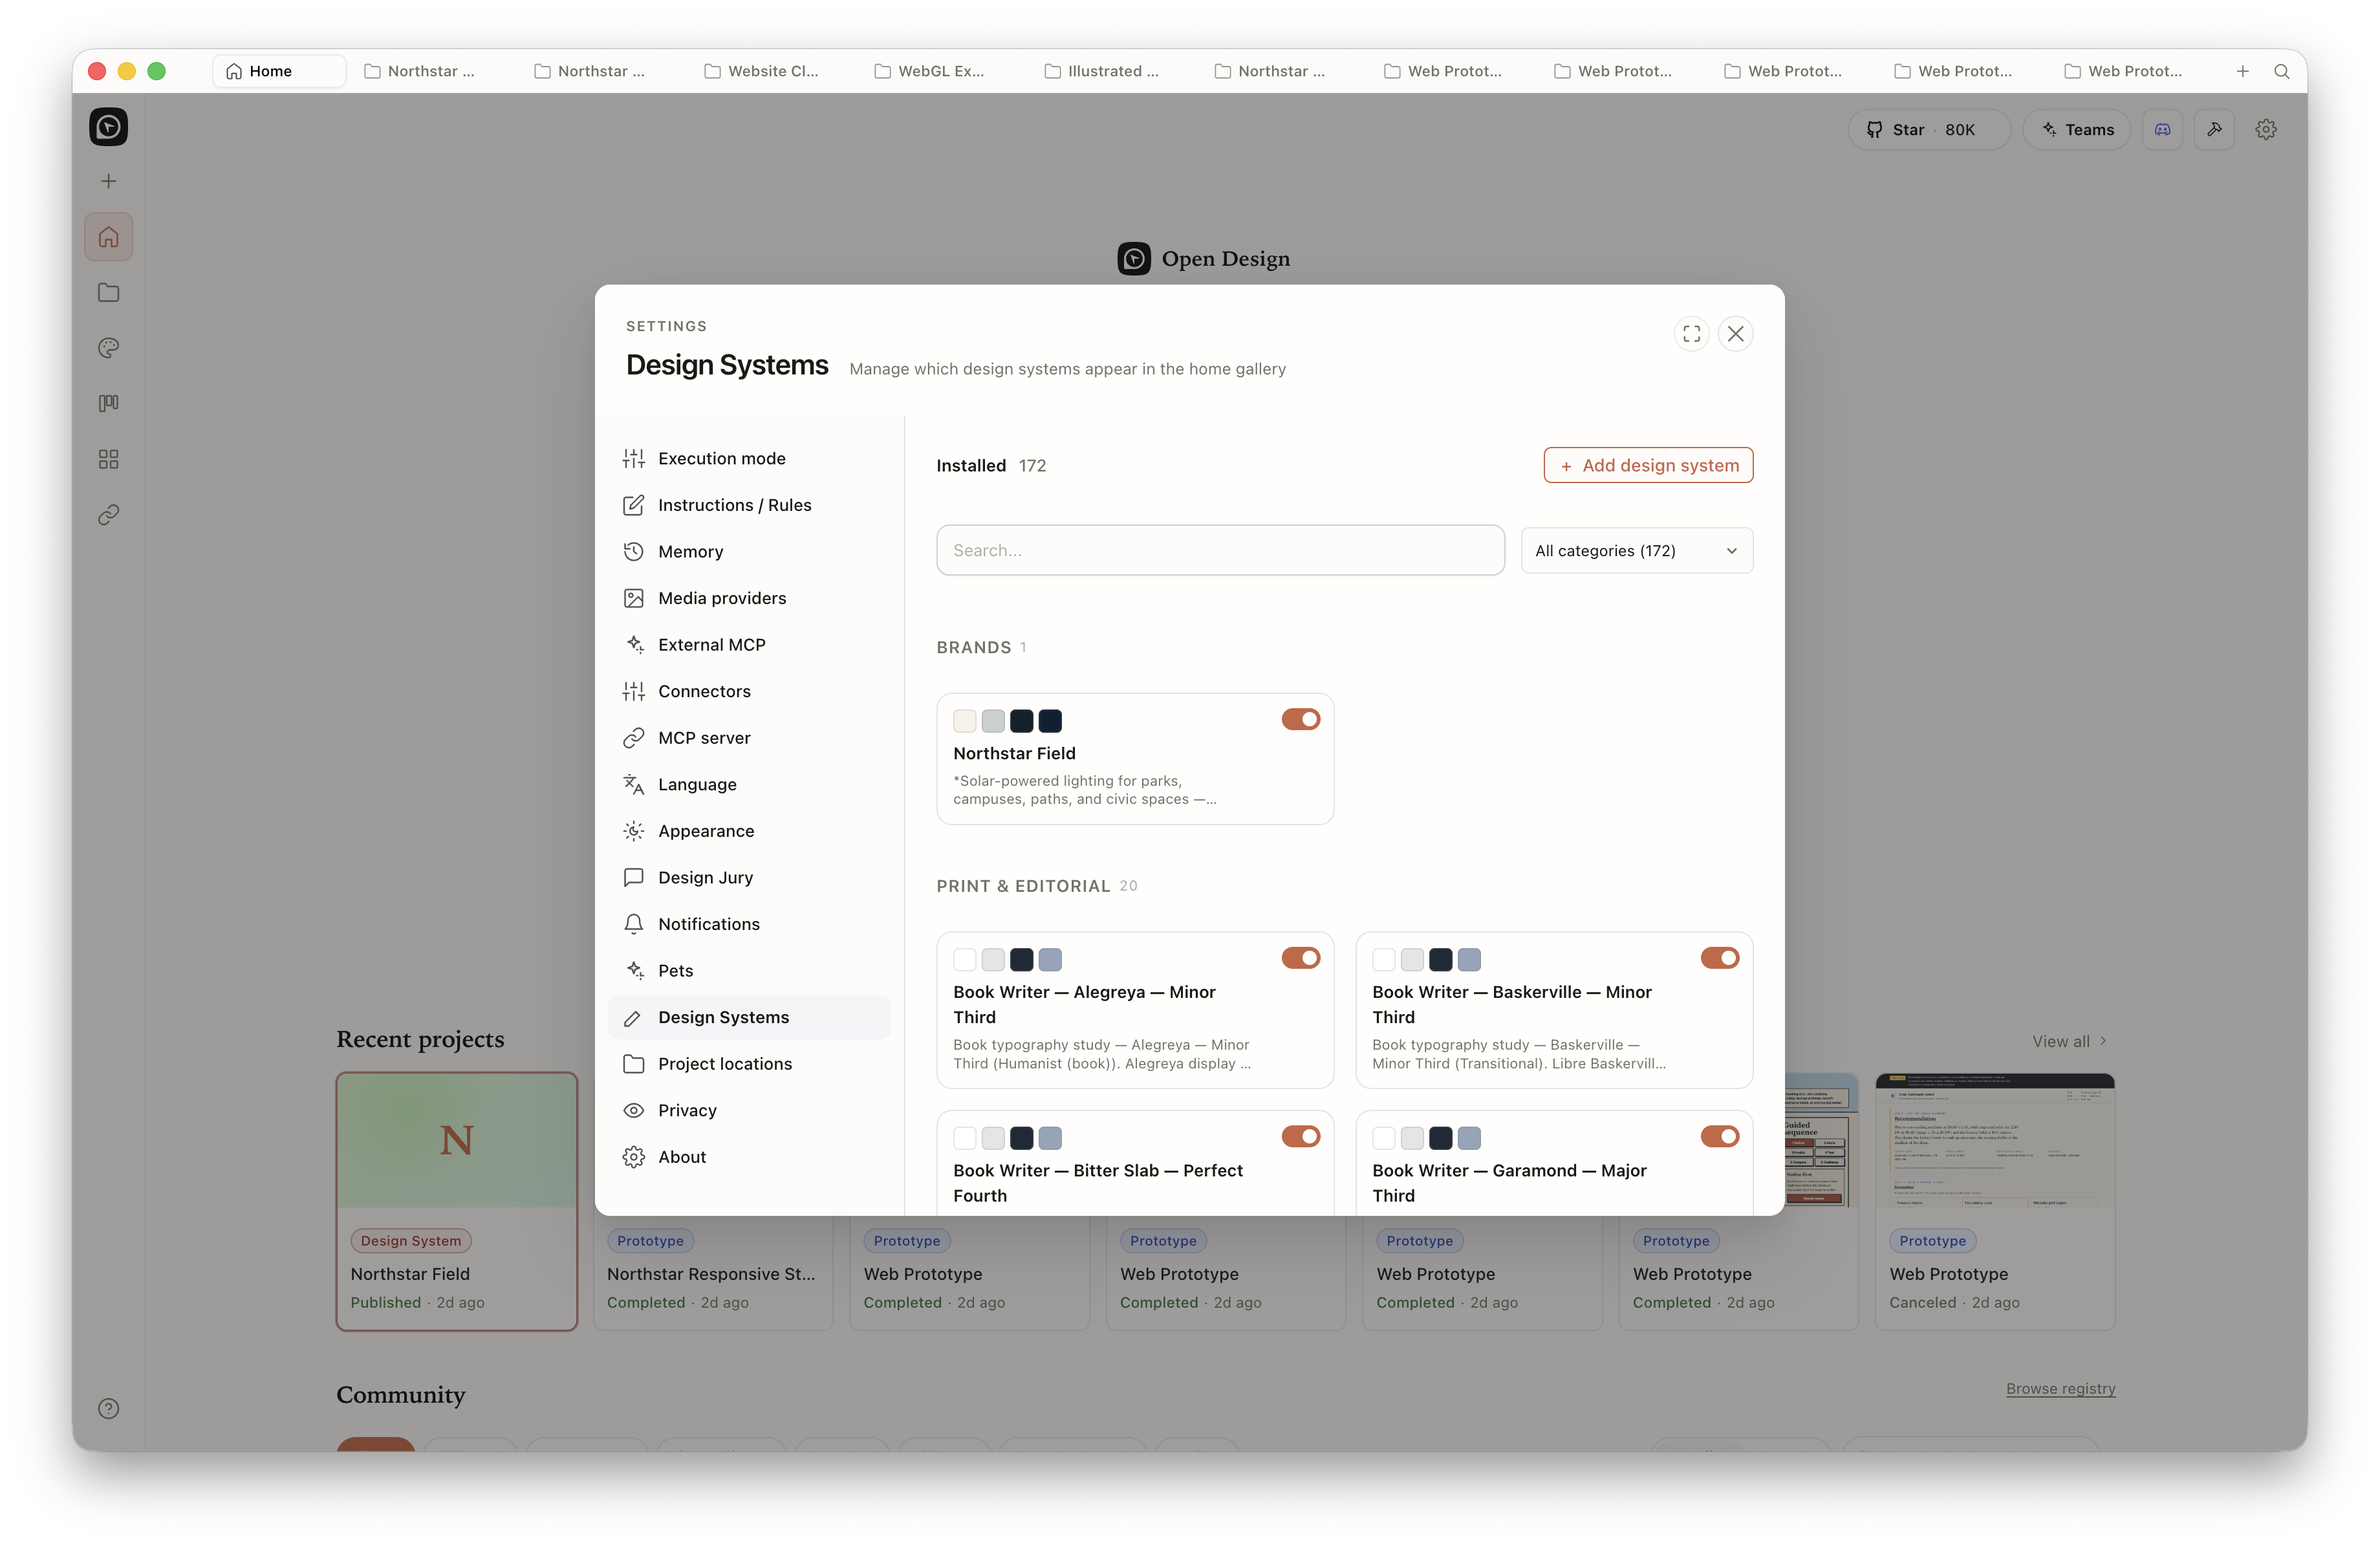Toggle Book Writer — Bitter Slab — Perfect Fourth
Viewport: 2380px width, 1547px height.
click(1300, 1136)
